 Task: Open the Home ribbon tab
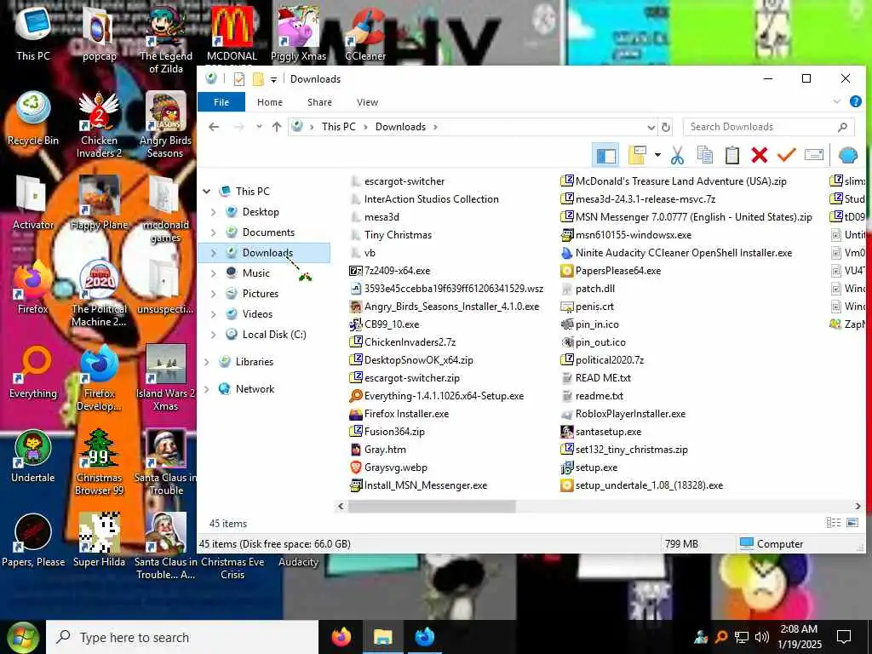[270, 102]
